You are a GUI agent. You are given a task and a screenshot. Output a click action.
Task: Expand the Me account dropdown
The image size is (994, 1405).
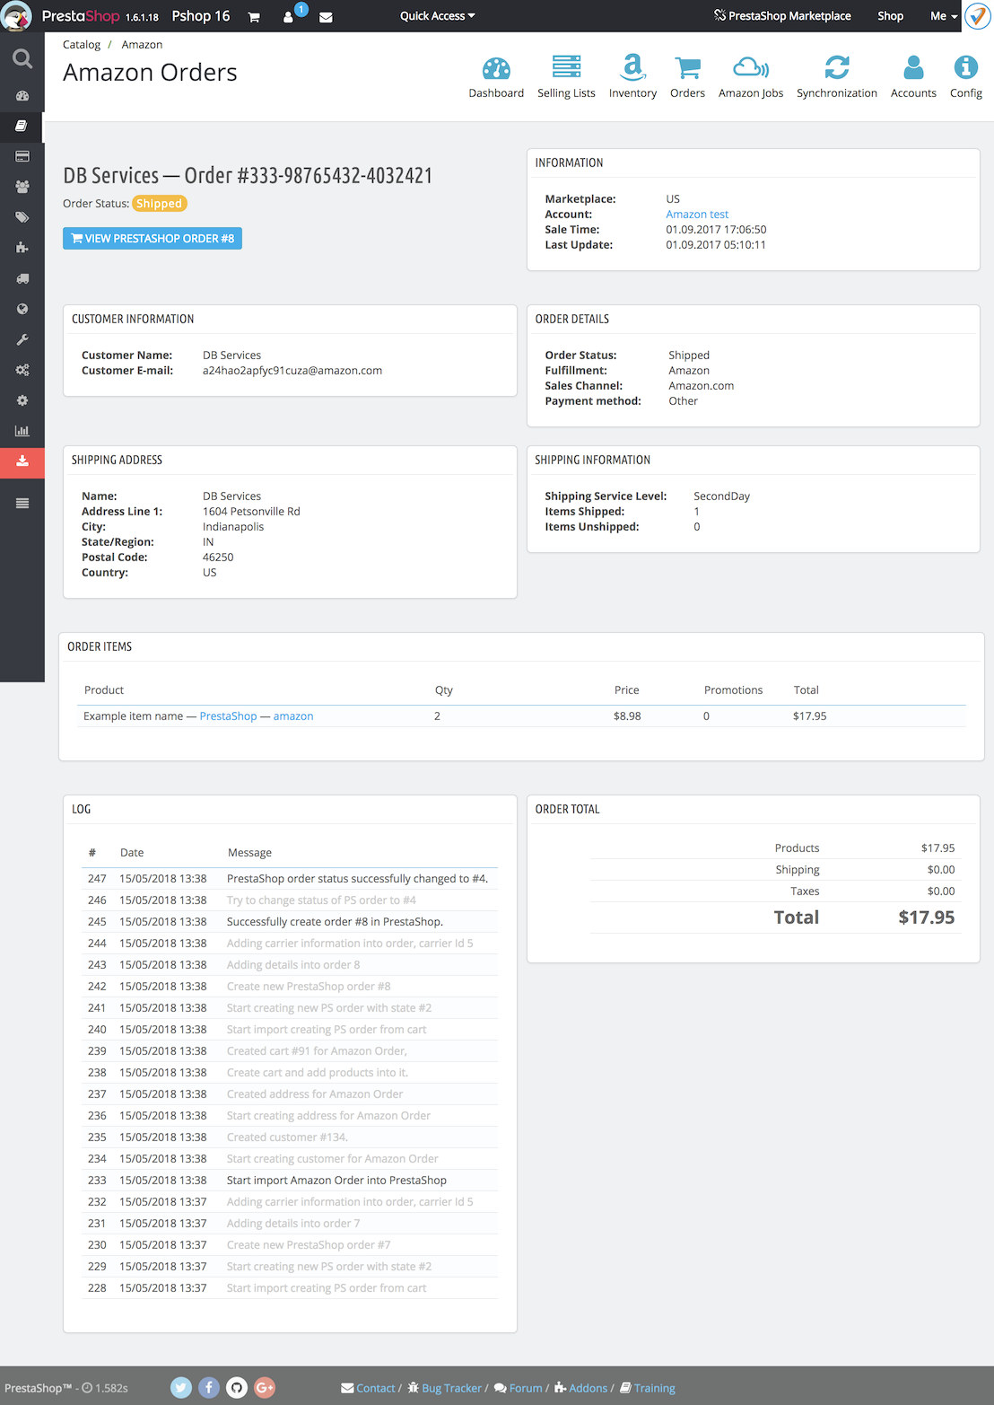tap(944, 16)
